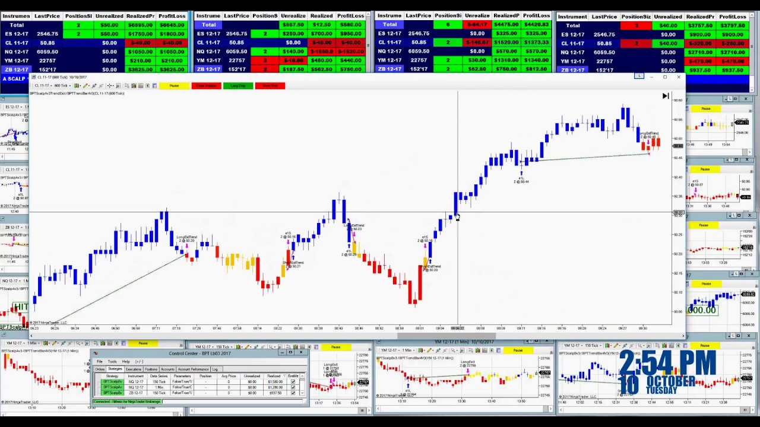Click NQ 12-17 row in second top table

coord(279,52)
